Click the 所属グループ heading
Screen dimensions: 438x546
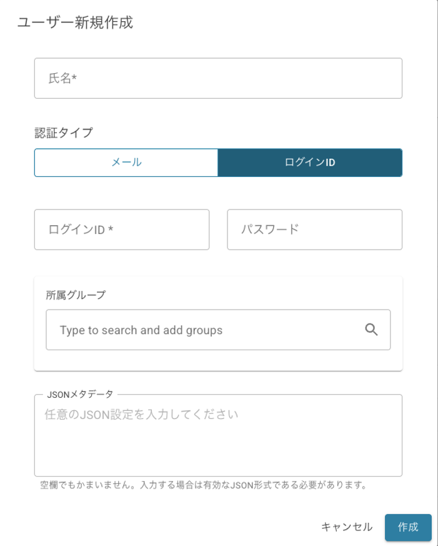(76, 295)
